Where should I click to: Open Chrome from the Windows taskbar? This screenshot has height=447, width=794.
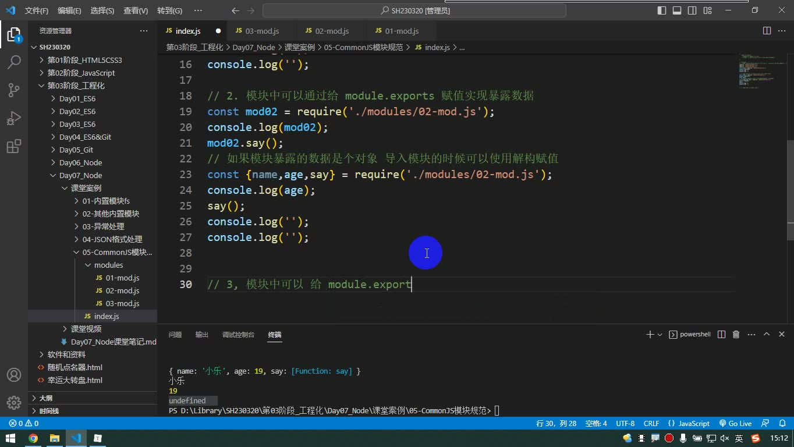[33, 438]
